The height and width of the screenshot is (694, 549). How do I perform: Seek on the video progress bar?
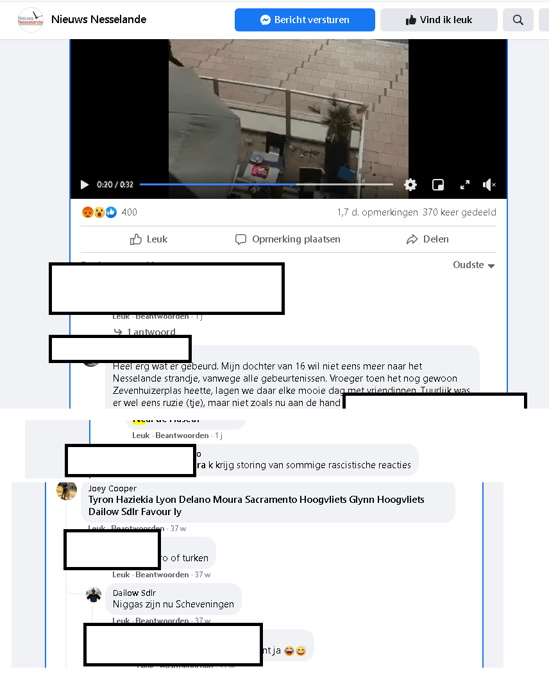coord(266,184)
